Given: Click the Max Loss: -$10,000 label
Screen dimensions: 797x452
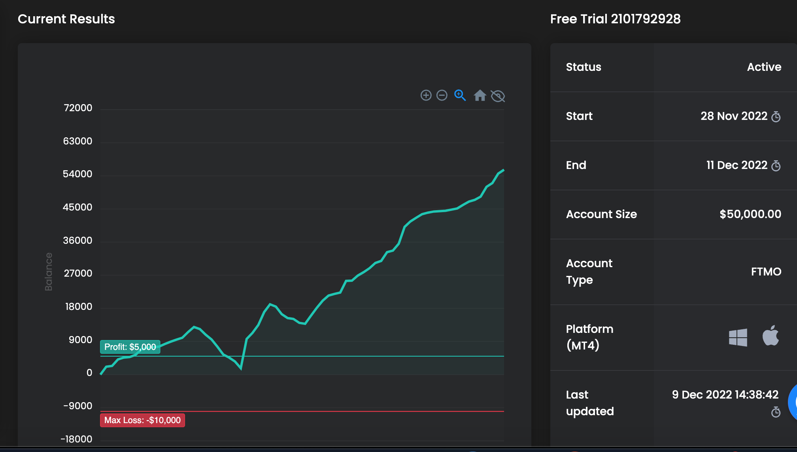Looking at the screenshot, I should tap(142, 420).
